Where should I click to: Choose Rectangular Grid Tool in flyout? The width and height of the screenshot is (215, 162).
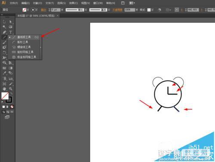(25, 52)
